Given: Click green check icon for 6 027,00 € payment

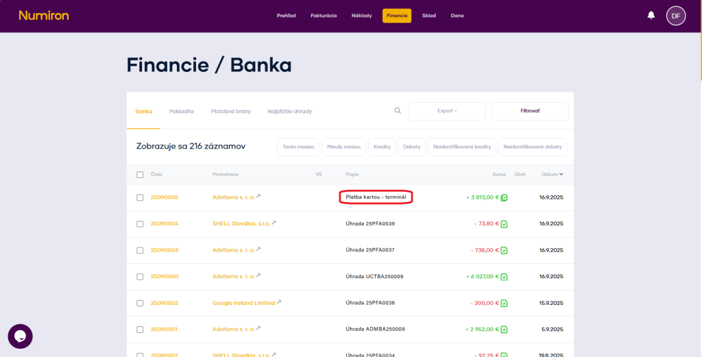Looking at the screenshot, I should 504,277.
